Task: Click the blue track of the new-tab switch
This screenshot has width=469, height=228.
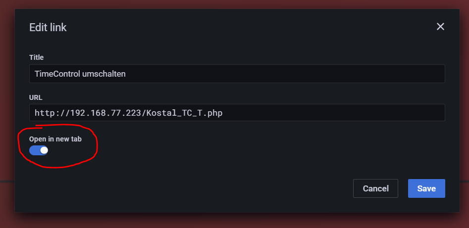Action: tap(34, 150)
